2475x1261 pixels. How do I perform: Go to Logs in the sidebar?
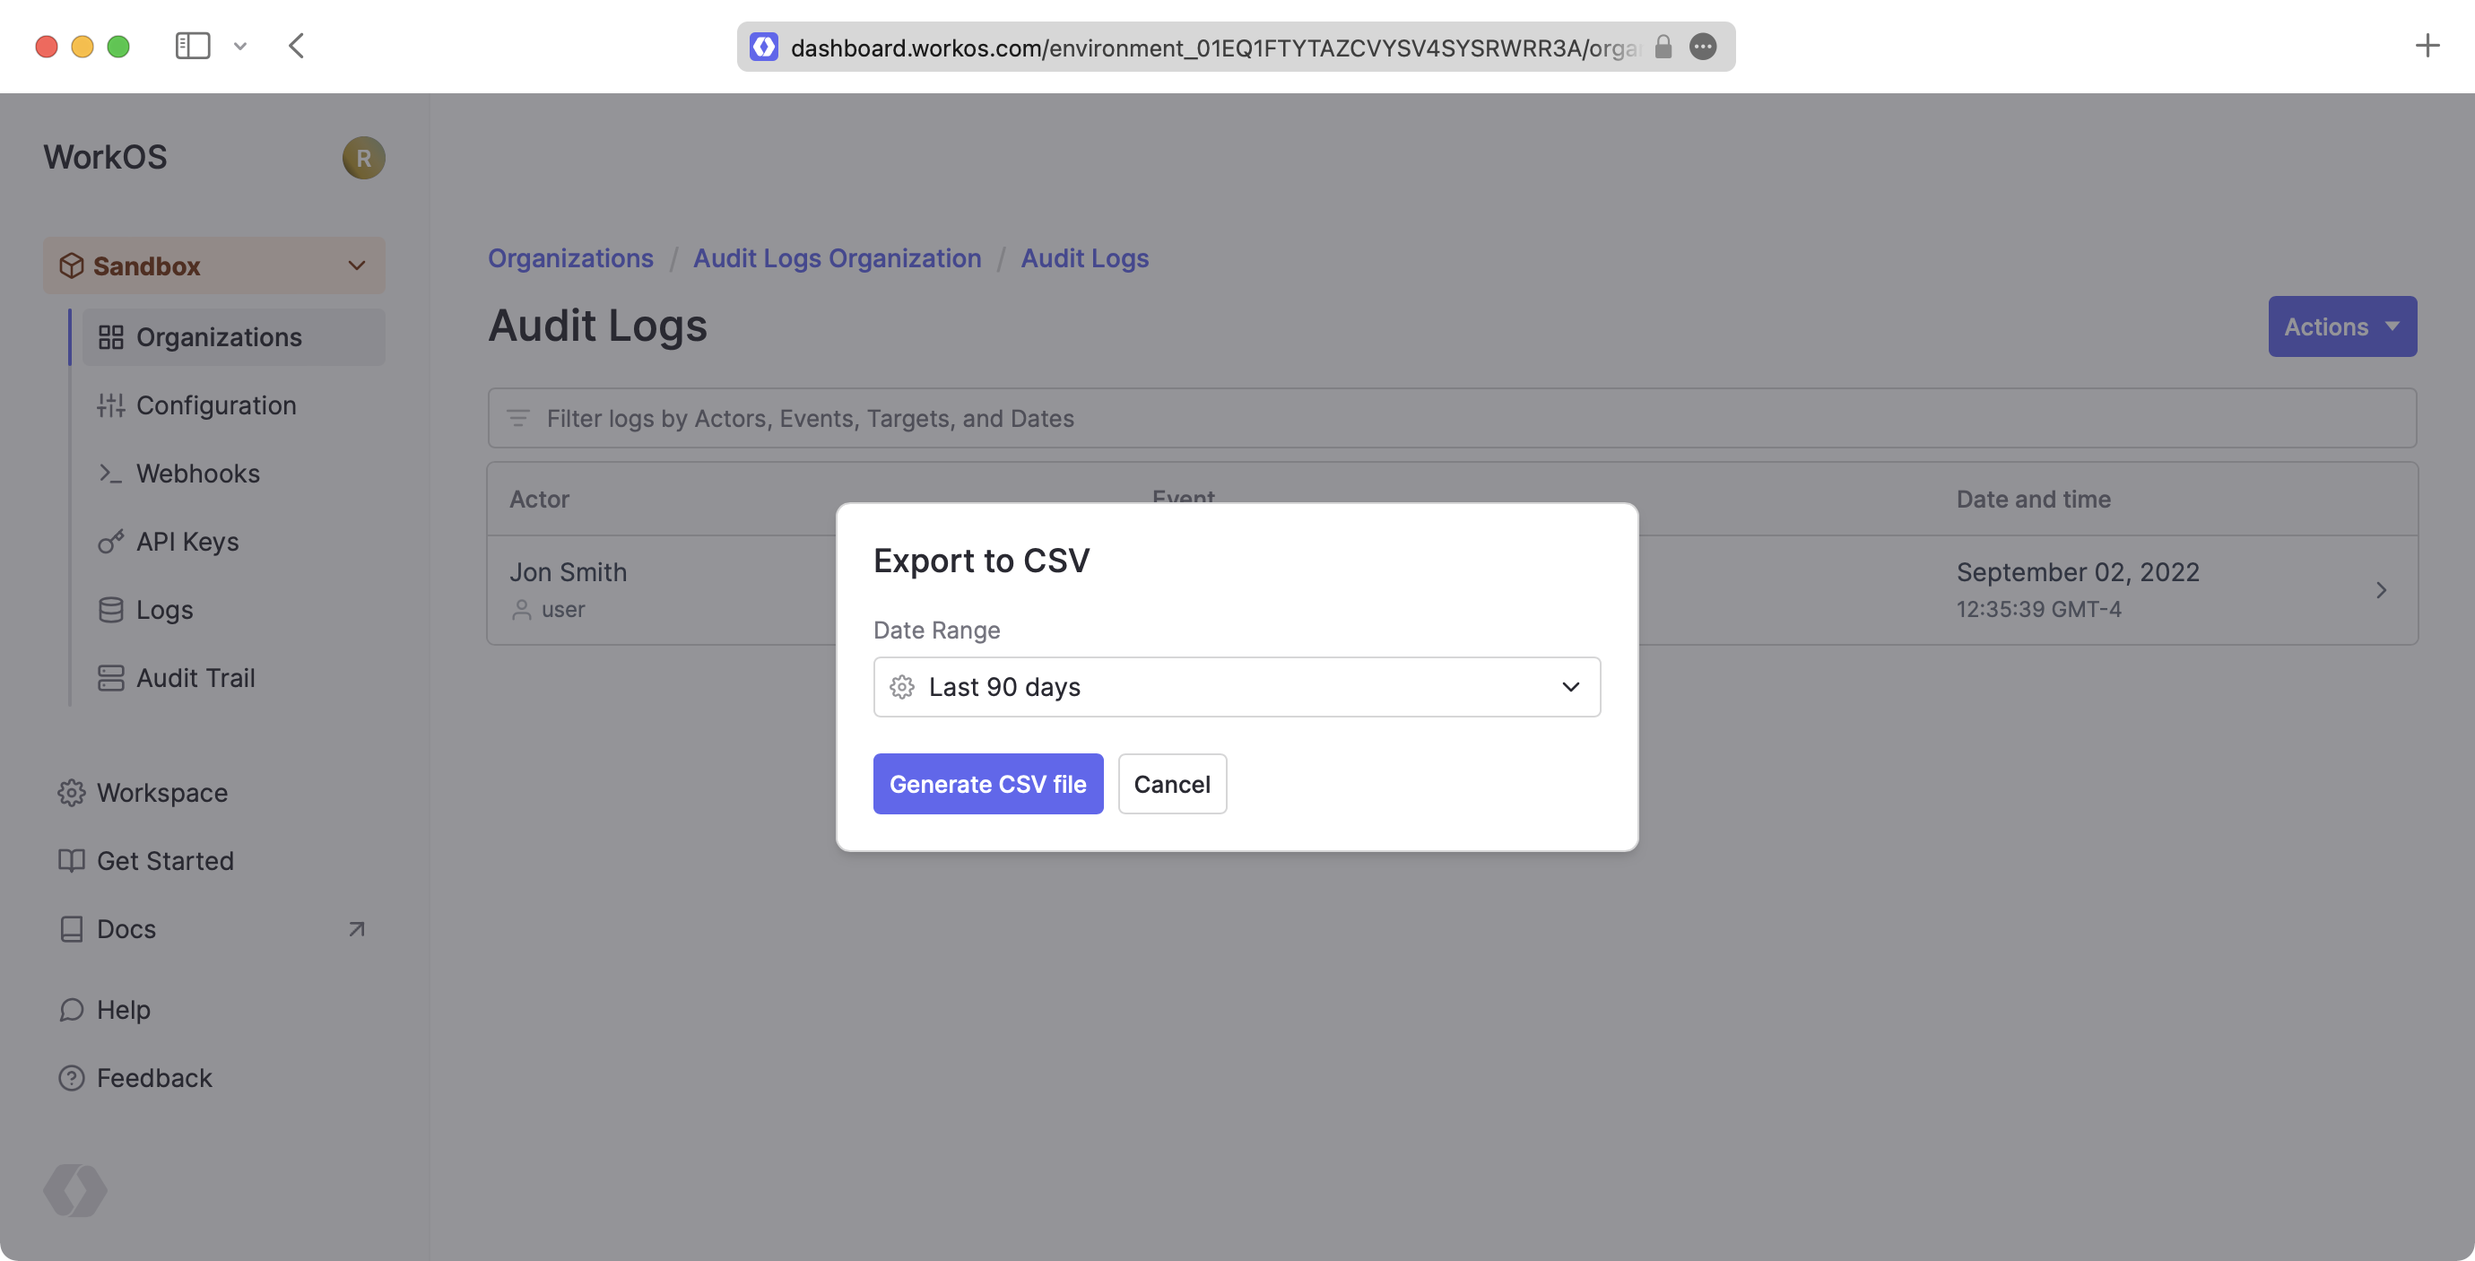coord(164,610)
